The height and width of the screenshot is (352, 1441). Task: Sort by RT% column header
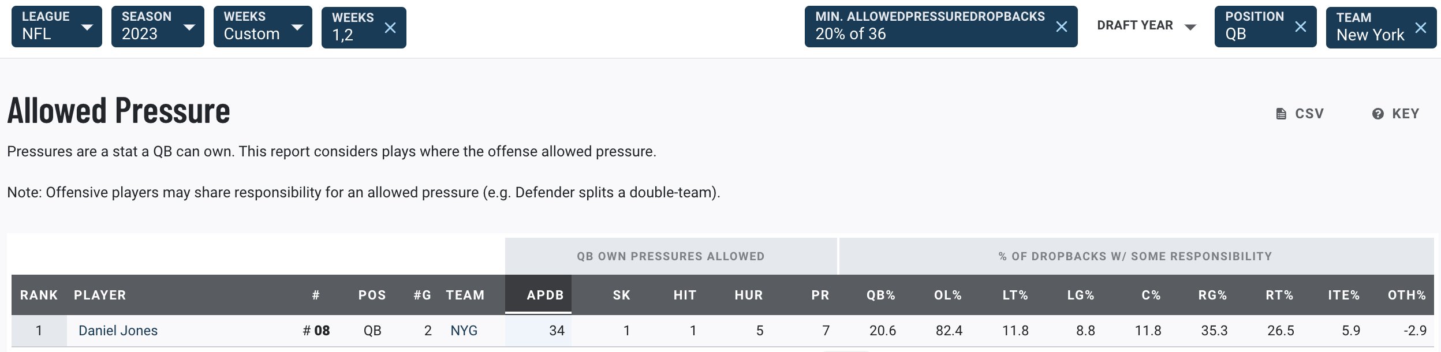[x=1279, y=295]
